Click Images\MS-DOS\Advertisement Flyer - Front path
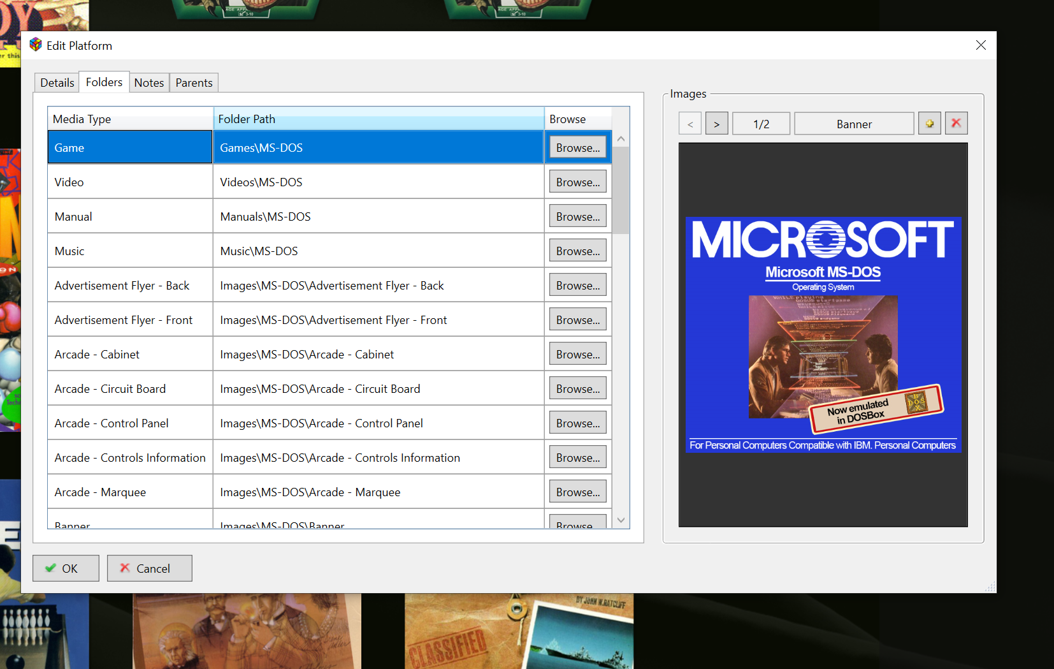Screen dimensions: 1054x669 click(x=379, y=320)
